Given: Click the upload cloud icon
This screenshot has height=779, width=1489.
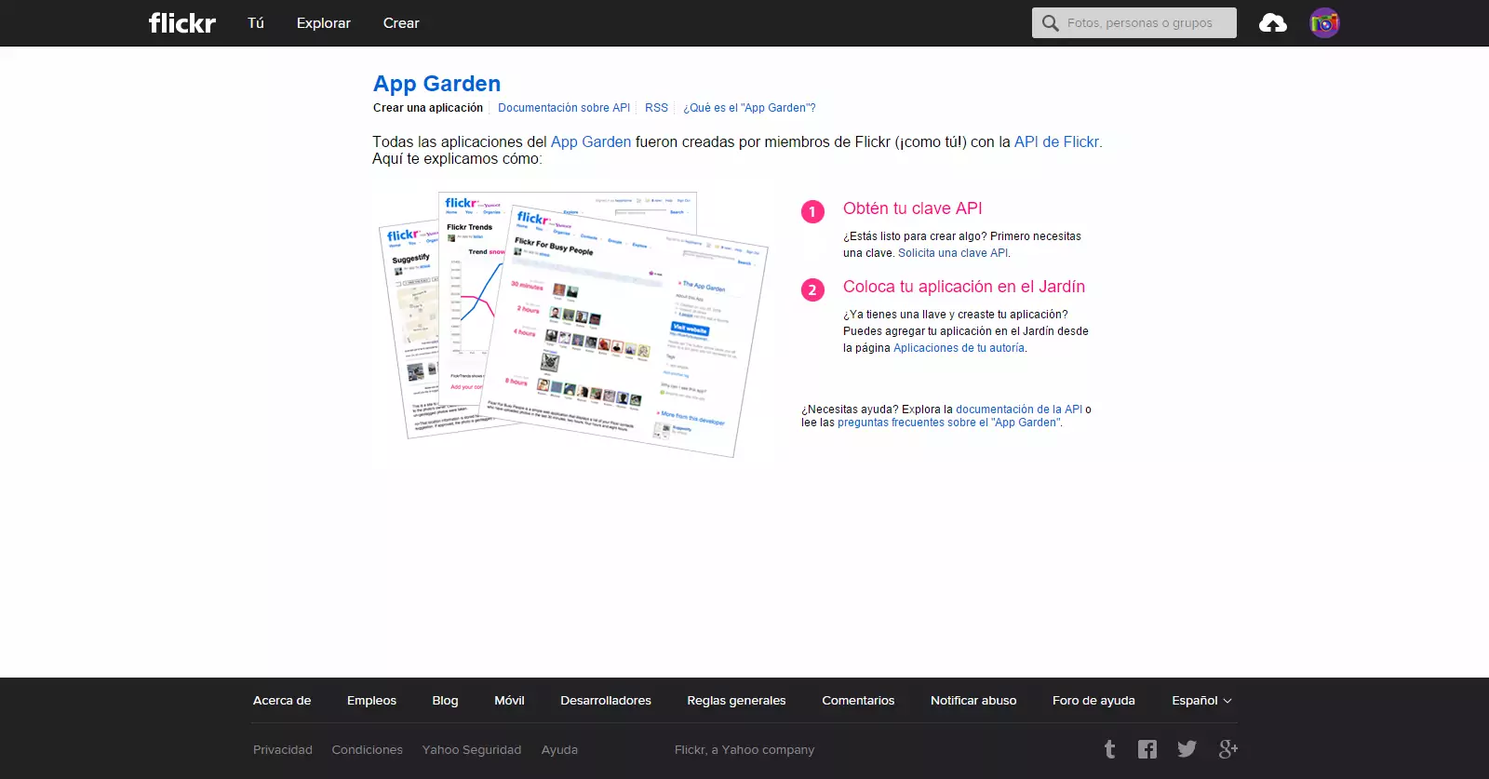Looking at the screenshot, I should click(x=1272, y=23).
